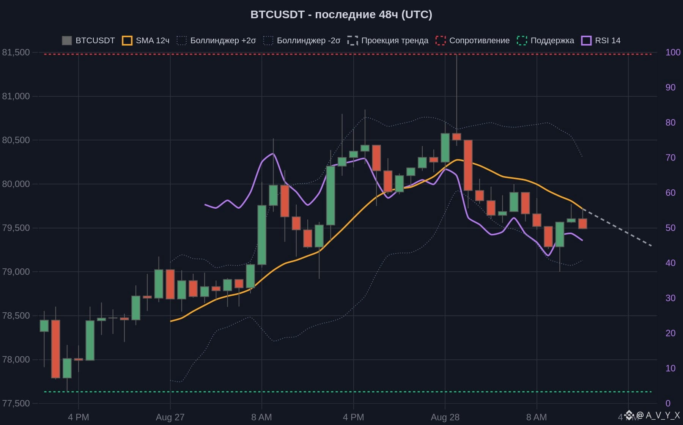Click the RSI axis label 60

tap(670, 193)
